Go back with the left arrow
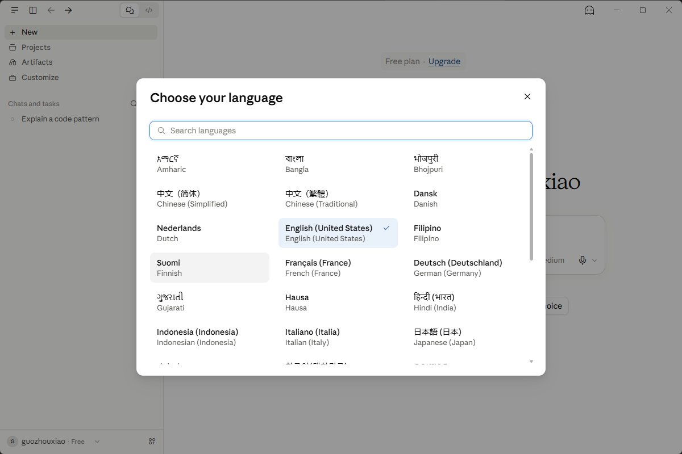The width and height of the screenshot is (682, 454). coord(51,10)
